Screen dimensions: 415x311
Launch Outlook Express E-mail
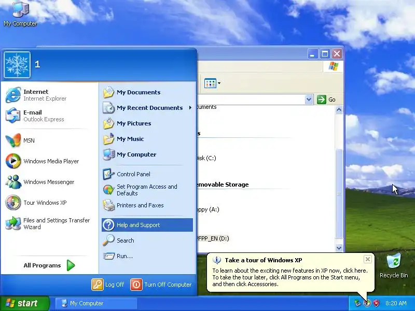(49, 116)
